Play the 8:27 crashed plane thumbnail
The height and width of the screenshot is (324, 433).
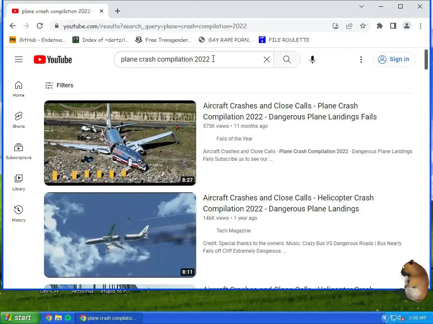[x=120, y=143]
